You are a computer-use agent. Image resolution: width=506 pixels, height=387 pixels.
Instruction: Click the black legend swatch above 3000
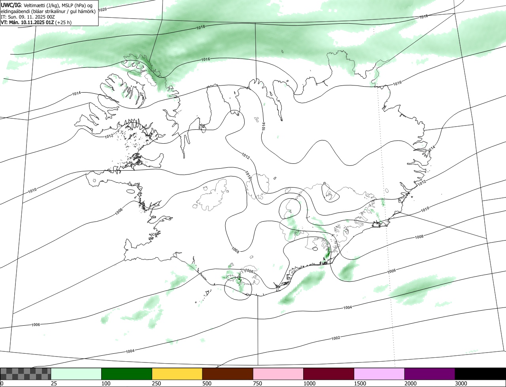tap(480, 374)
